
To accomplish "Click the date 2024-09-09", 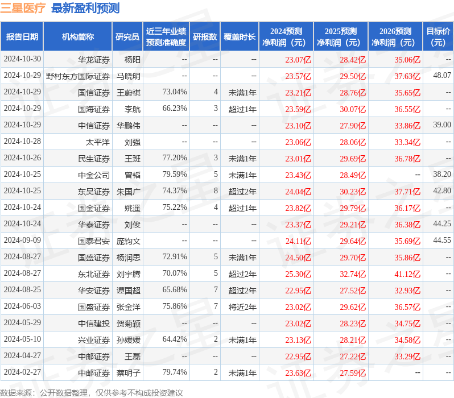I will tap(22, 241).
